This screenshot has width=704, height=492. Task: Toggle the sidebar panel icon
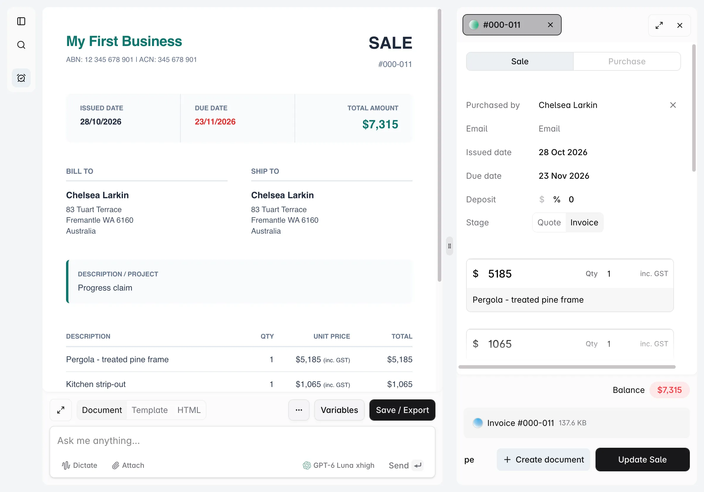click(x=21, y=21)
